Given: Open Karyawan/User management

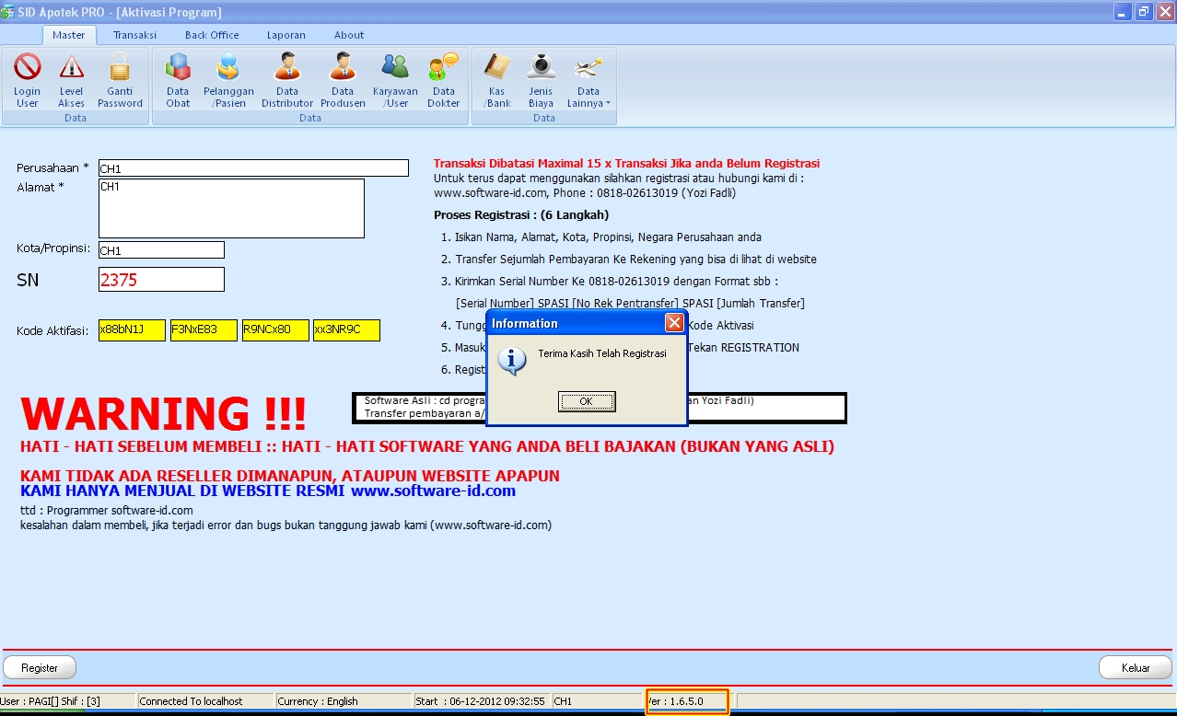Looking at the screenshot, I should point(395,78).
